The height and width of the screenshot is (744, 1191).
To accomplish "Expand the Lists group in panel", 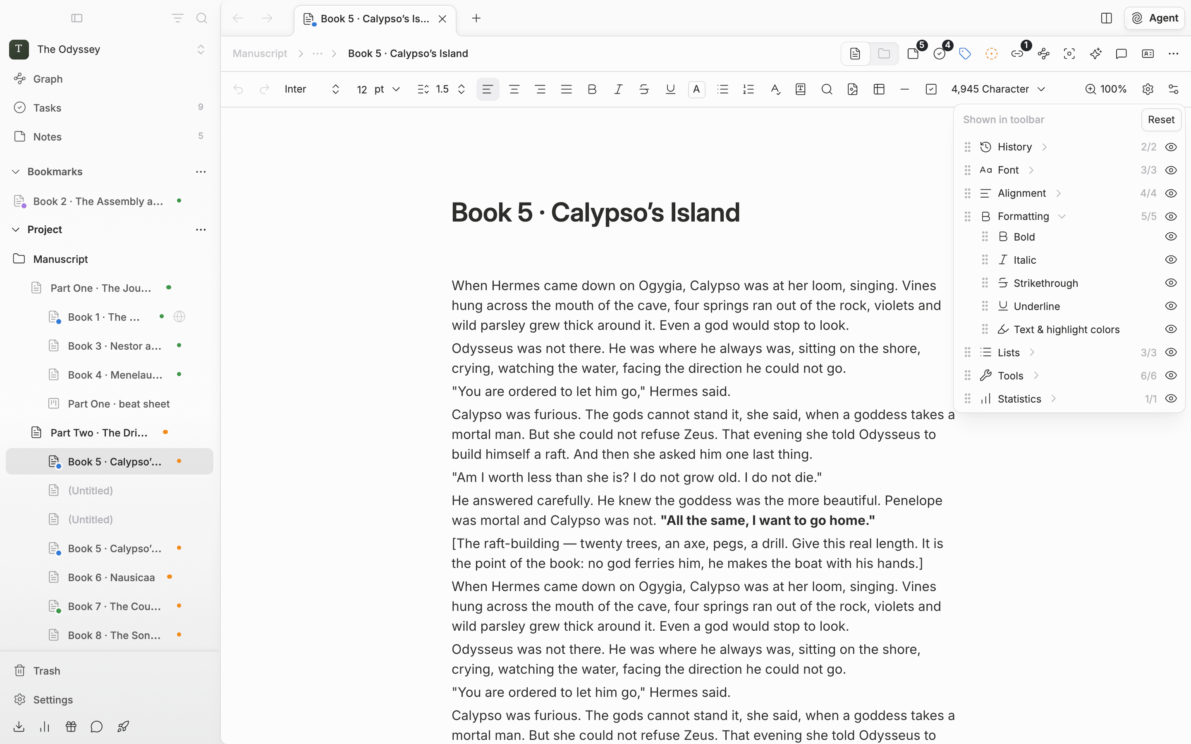I will click(1032, 352).
